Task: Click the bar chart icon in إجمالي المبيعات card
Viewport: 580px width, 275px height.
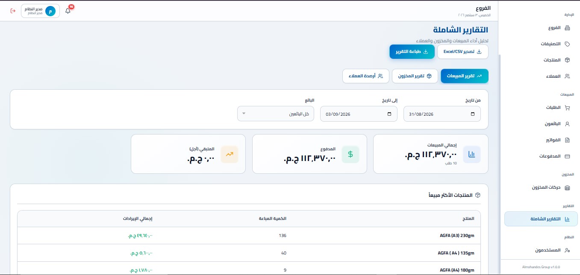Action: point(472,154)
